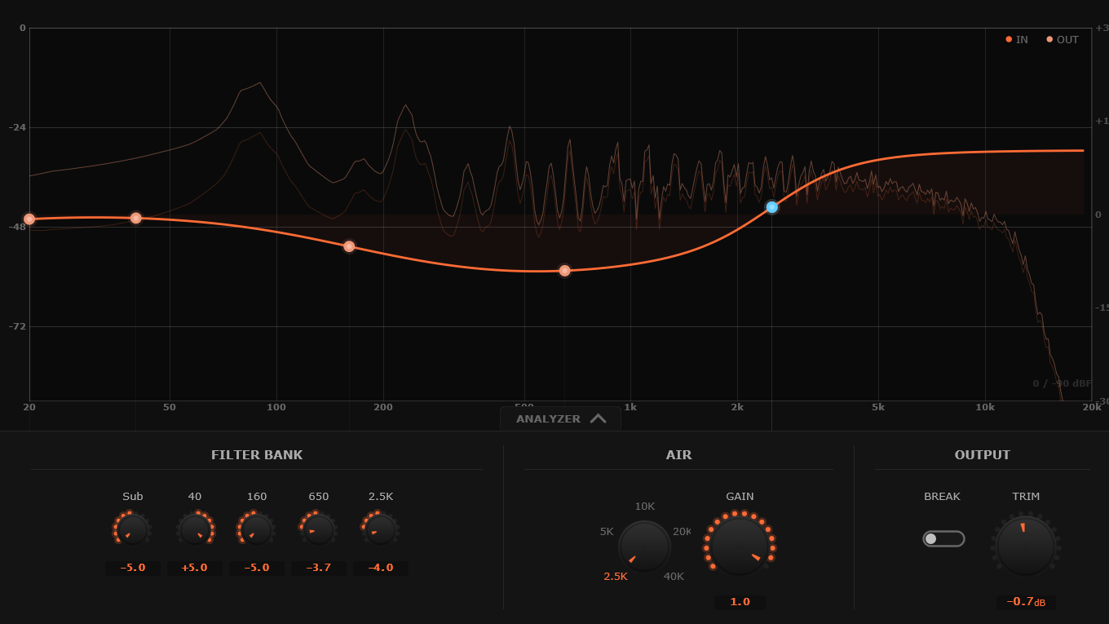Select the blue EQ node near 2.5k
The width and height of the screenshot is (1109, 624).
pos(771,207)
